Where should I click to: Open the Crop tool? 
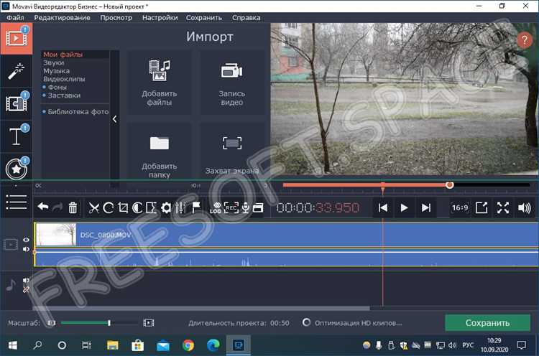point(123,207)
